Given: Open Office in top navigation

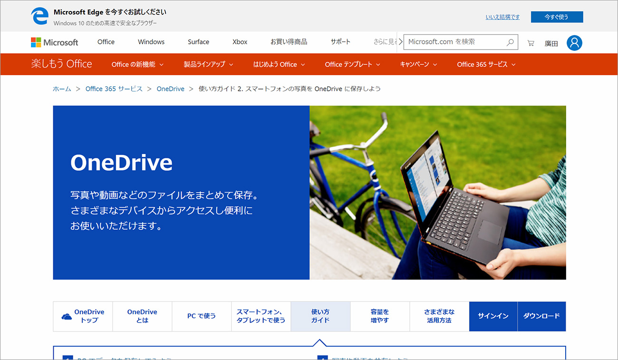Looking at the screenshot, I should (x=106, y=42).
